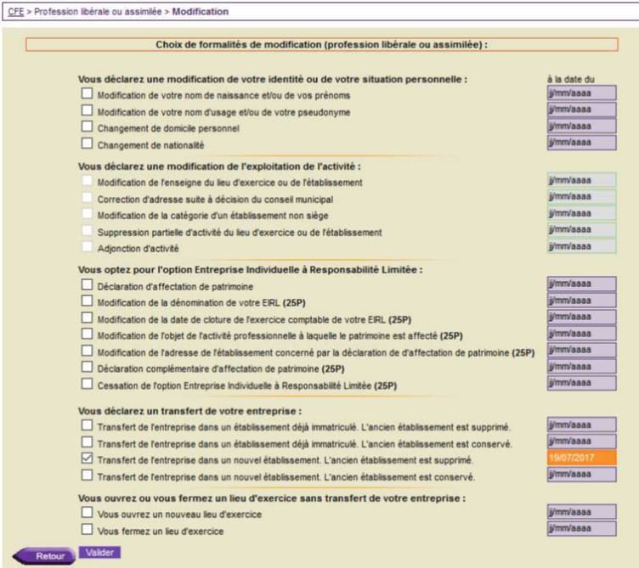Focus date field for correction d'adresse row
639x568 pixels.
point(581,197)
